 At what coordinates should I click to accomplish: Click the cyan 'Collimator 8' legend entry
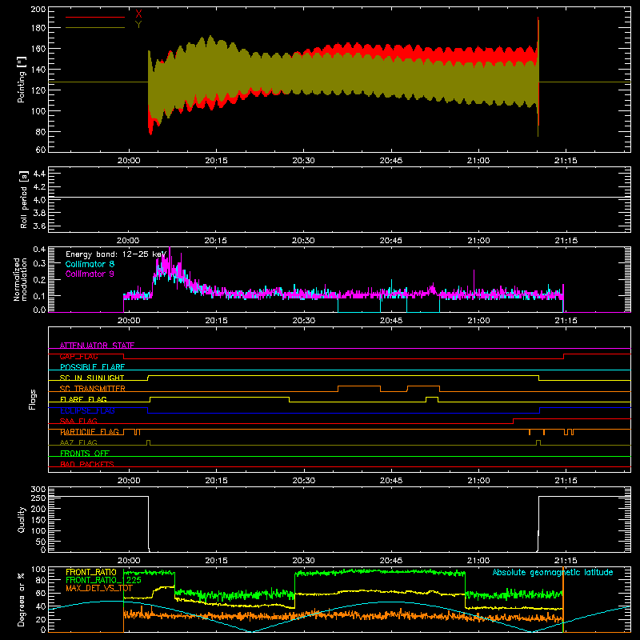(90, 264)
